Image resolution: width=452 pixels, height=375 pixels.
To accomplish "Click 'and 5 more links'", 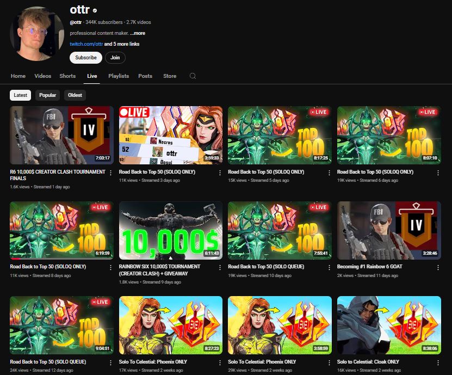I will 122,44.
